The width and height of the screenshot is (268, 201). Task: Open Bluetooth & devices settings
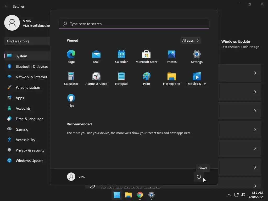click(27, 66)
